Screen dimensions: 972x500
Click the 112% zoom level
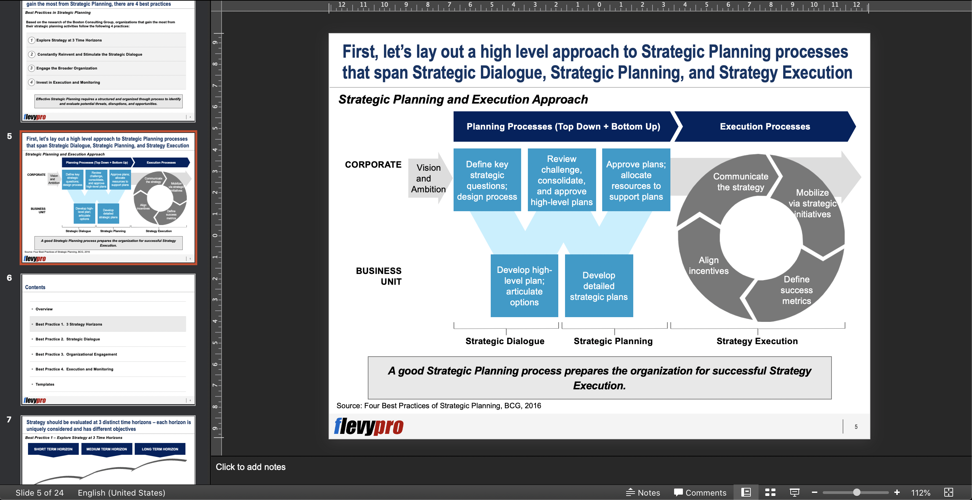coord(920,493)
